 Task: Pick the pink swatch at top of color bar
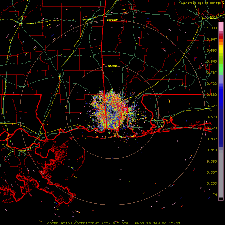[221, 26]
